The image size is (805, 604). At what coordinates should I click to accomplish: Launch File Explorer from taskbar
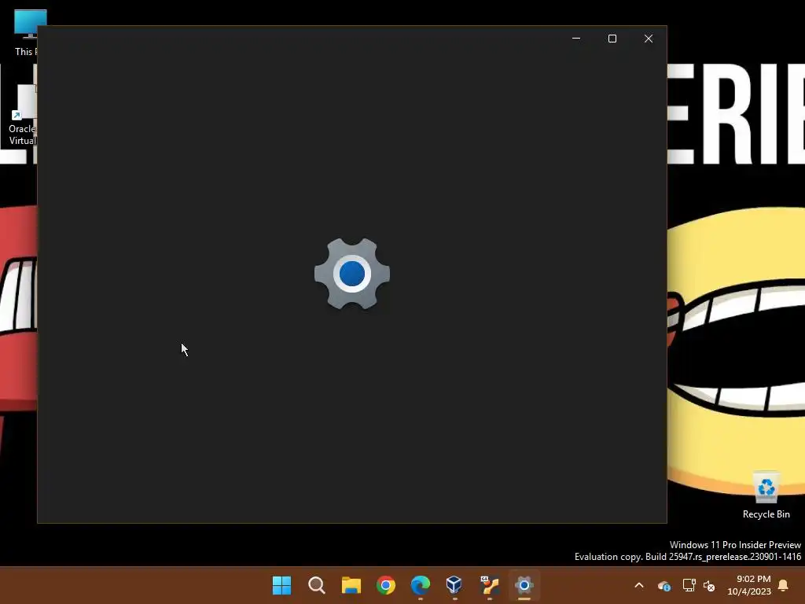click(351, 585)
